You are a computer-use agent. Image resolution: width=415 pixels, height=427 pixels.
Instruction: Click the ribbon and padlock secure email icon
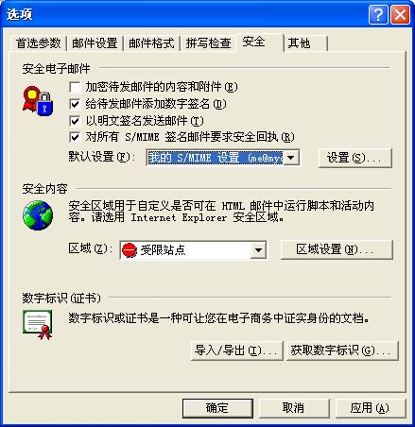pyautogui.click(x=38, y=101)
